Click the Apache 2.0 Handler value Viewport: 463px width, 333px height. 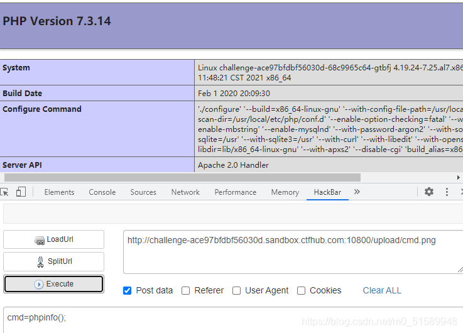coord(233,165)
